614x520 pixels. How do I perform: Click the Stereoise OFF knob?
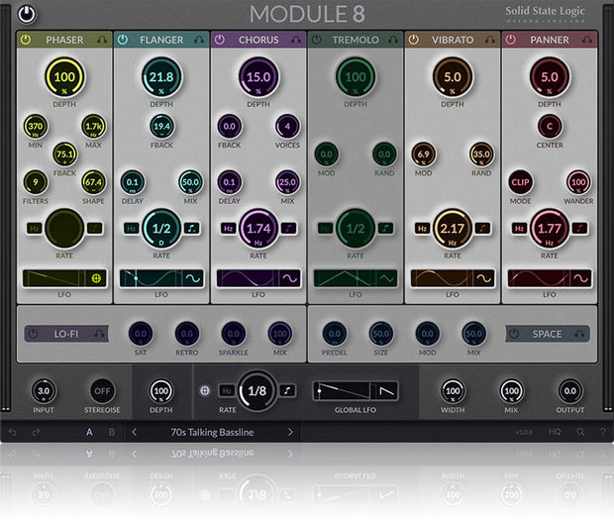pos(102,391)
